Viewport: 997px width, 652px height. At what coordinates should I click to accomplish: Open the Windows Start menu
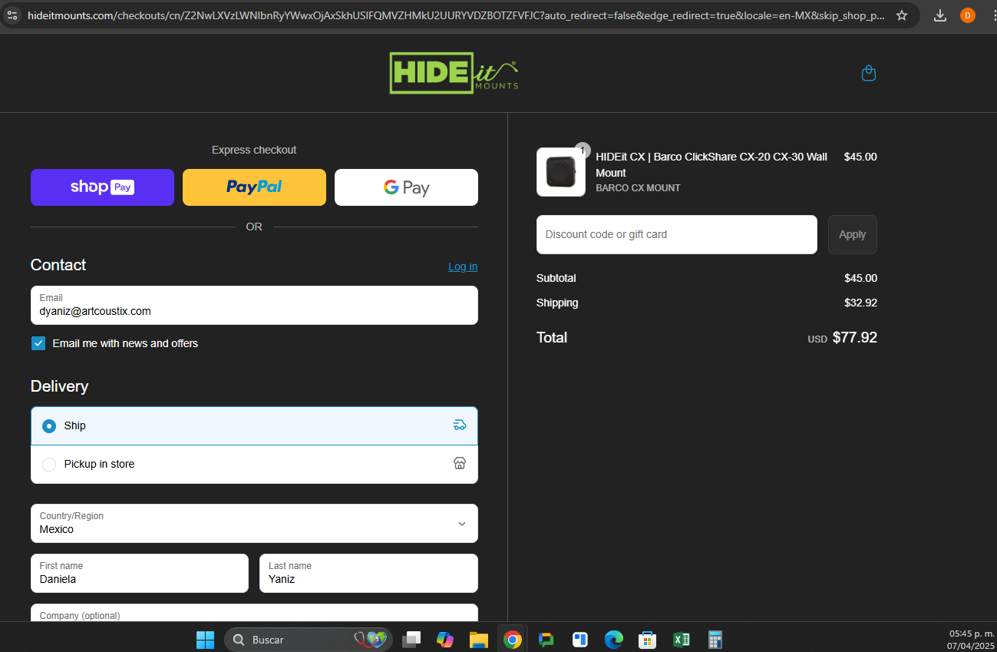click(x=205, y=640)
